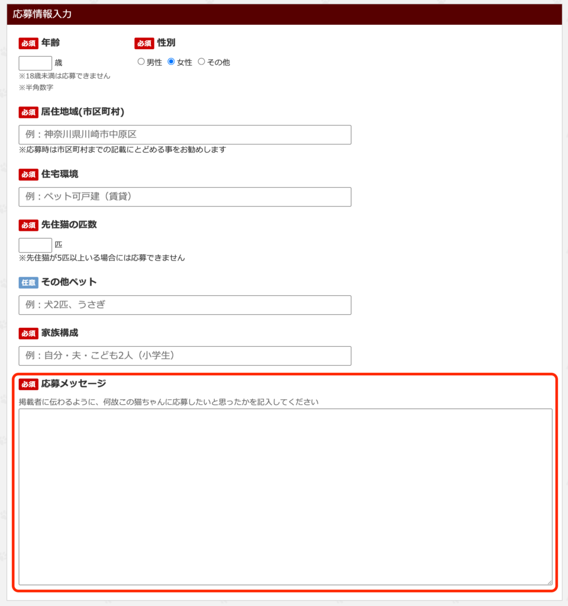Click inside the 応募メッセージ text area

click(285, 497)
